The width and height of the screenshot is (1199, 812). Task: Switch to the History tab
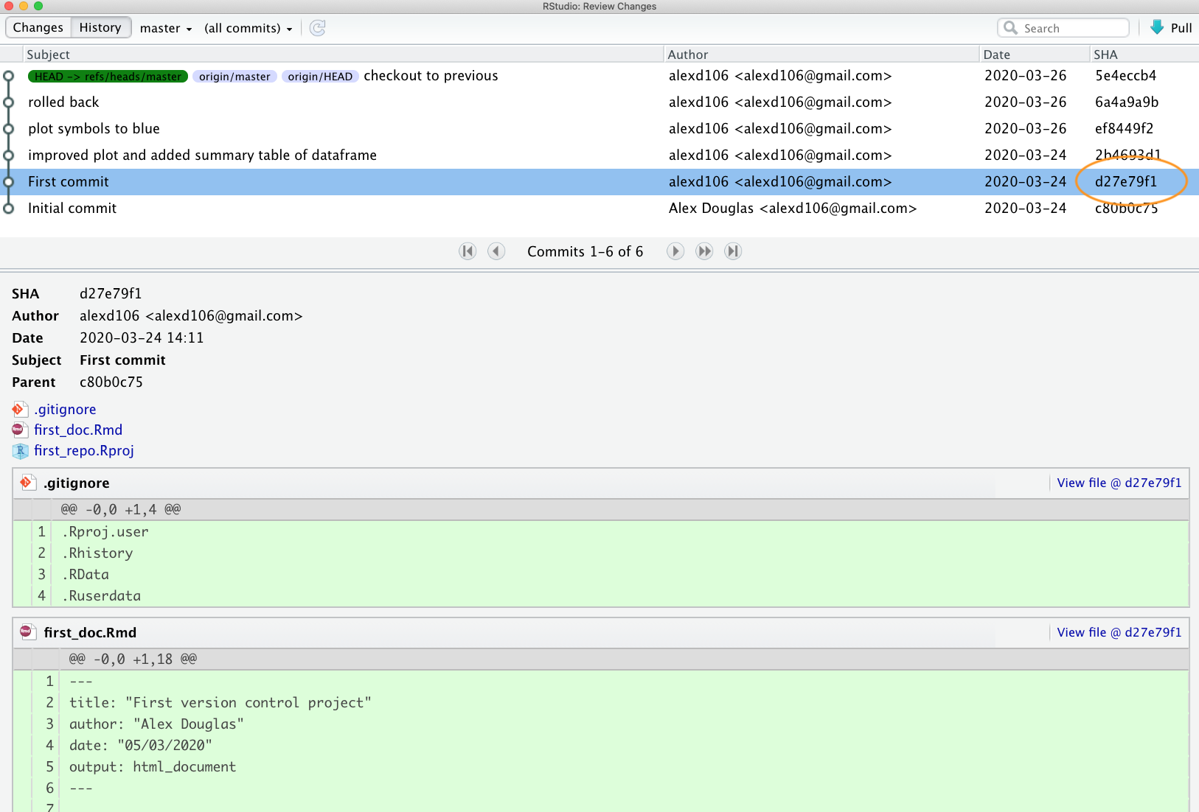[100, 27]
